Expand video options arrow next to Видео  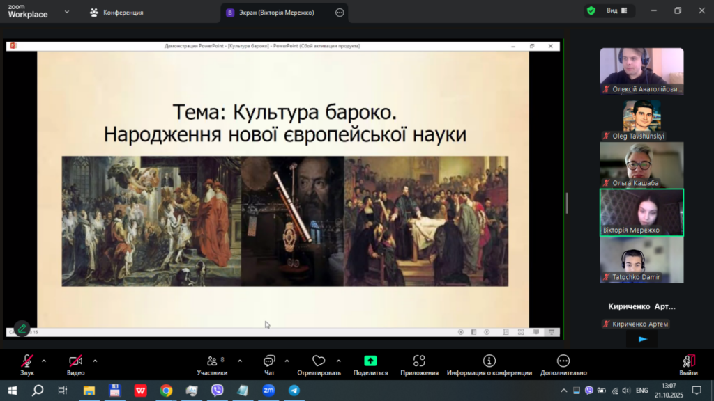tap(95, 361)
